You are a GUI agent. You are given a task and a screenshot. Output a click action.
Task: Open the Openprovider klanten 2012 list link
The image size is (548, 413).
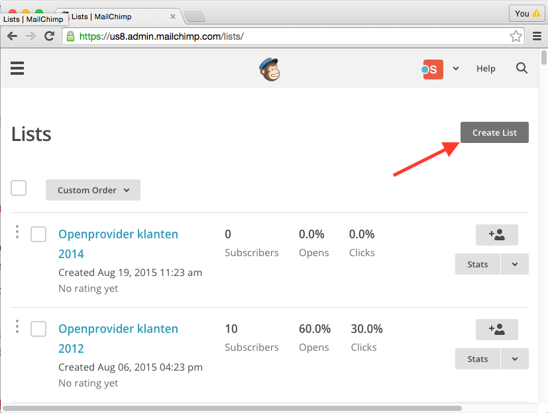coord(118,338)
